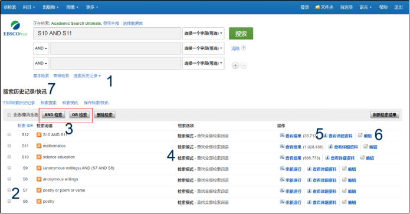This screenshot has width=410, height=214.
Task: Click the minus icon to remove a search row
Action: point(244,65)
